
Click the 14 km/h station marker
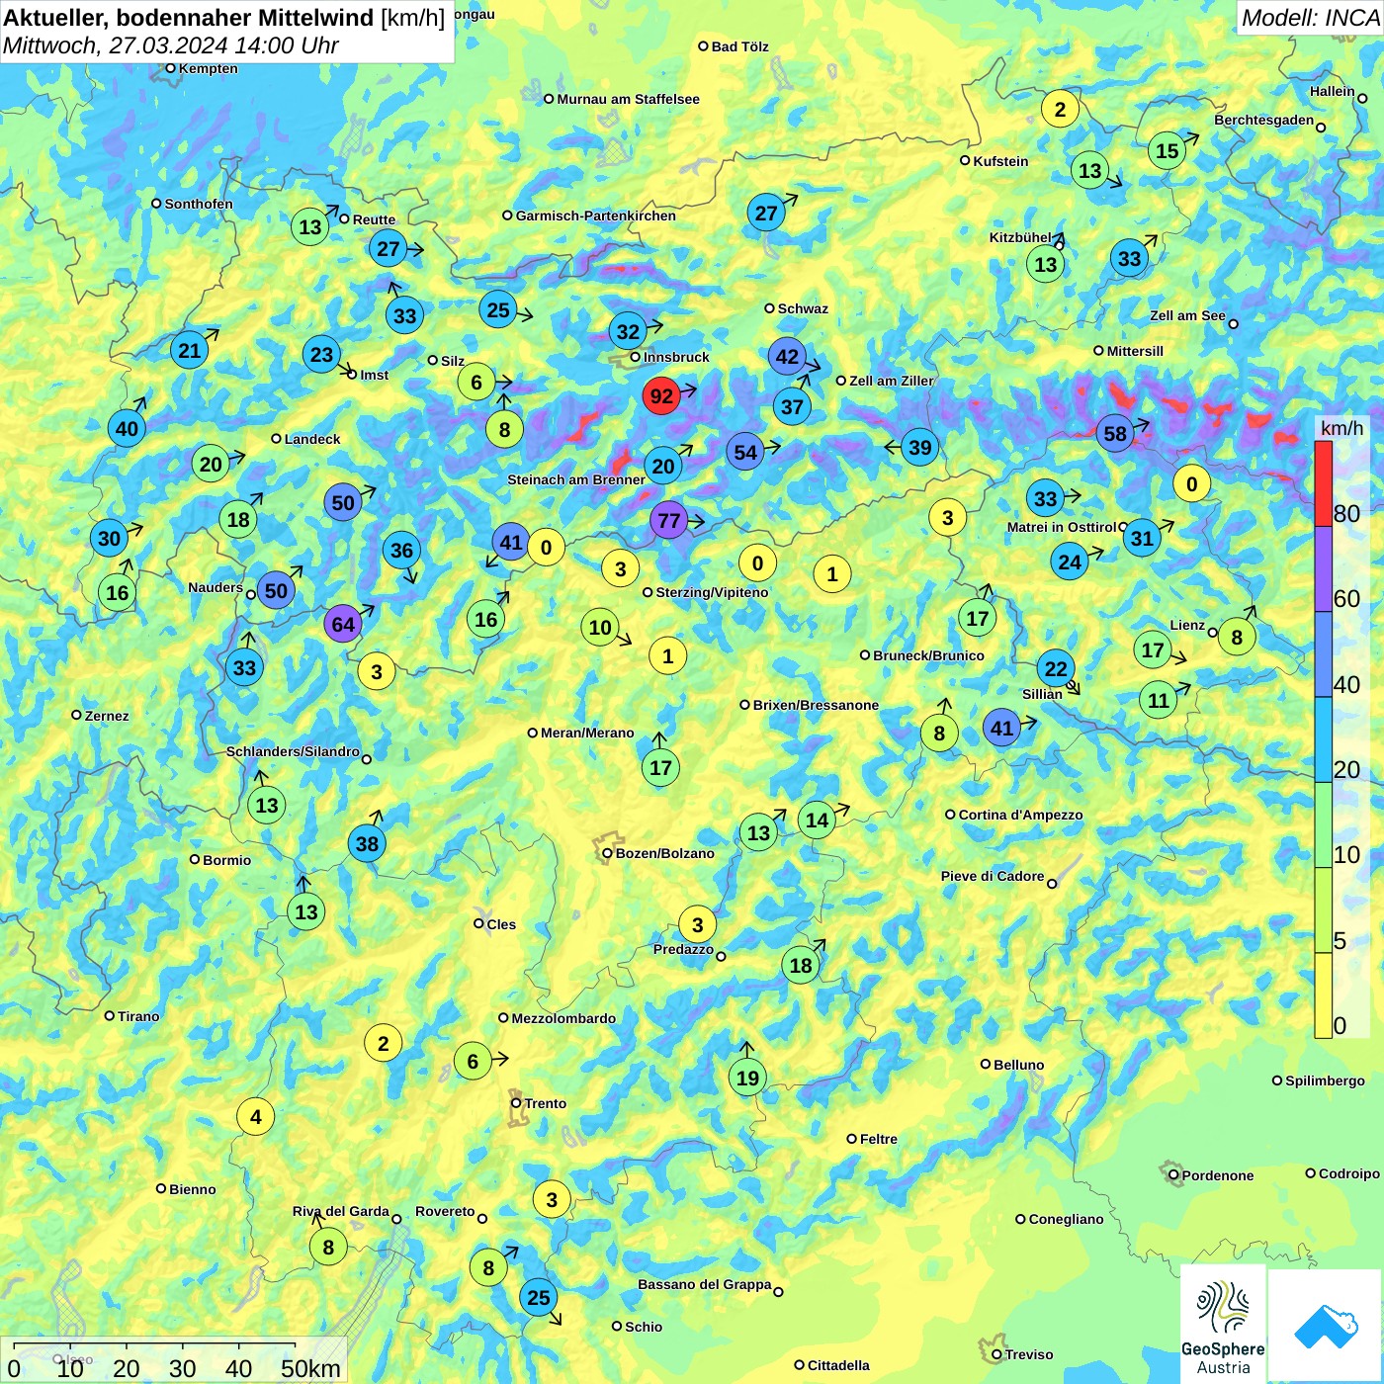click(x=817, y=820)
